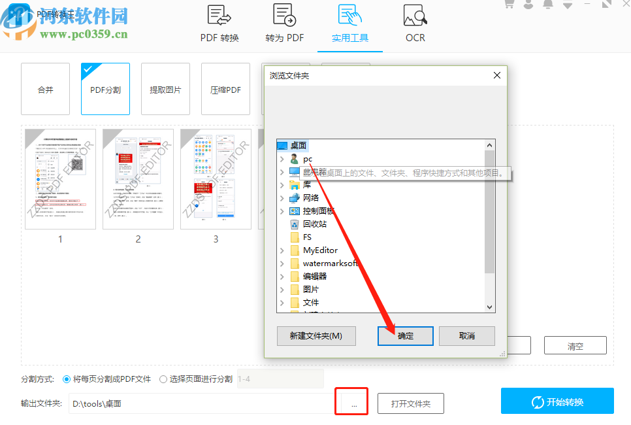The height and width of the screenshot is (425, 631).
Task: Expand the 编辑器 folder node
Action: click(282, 277)
